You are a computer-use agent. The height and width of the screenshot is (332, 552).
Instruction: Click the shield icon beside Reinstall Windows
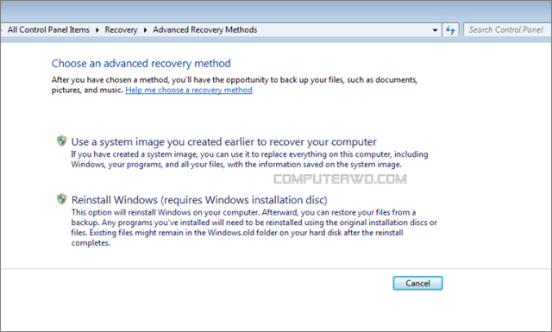tap(61, 199)
